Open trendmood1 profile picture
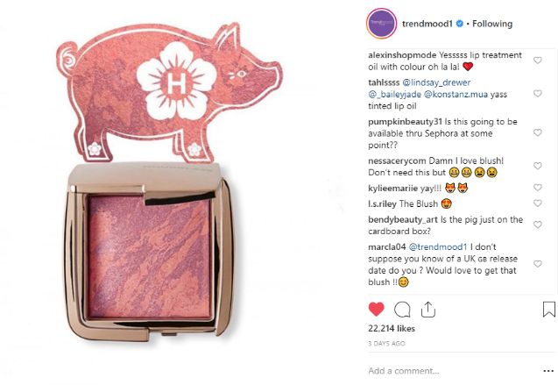558x385 pixels. point(382,24)
